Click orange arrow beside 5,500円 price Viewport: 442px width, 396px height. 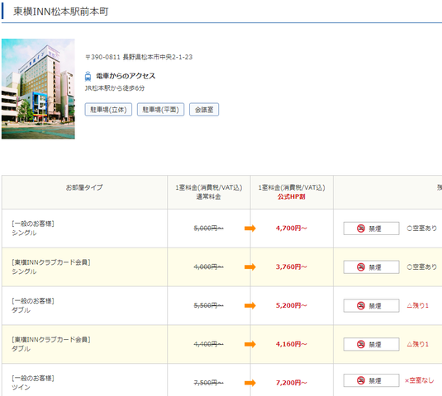click(x=250, y=305)
